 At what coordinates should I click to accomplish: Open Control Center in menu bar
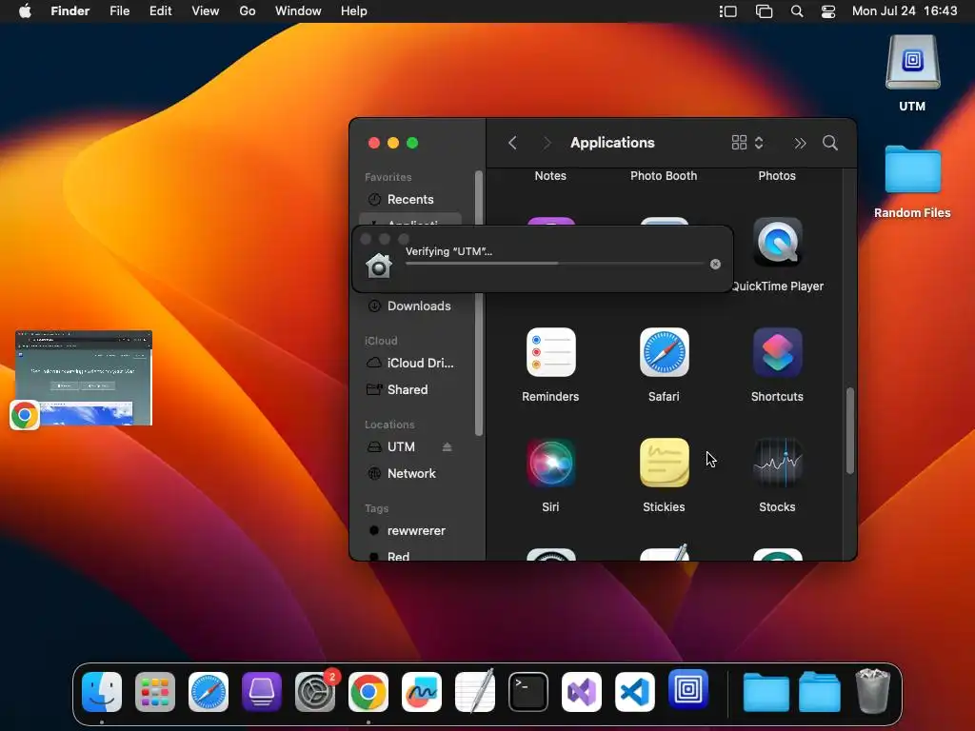click(x=828, y=11)
